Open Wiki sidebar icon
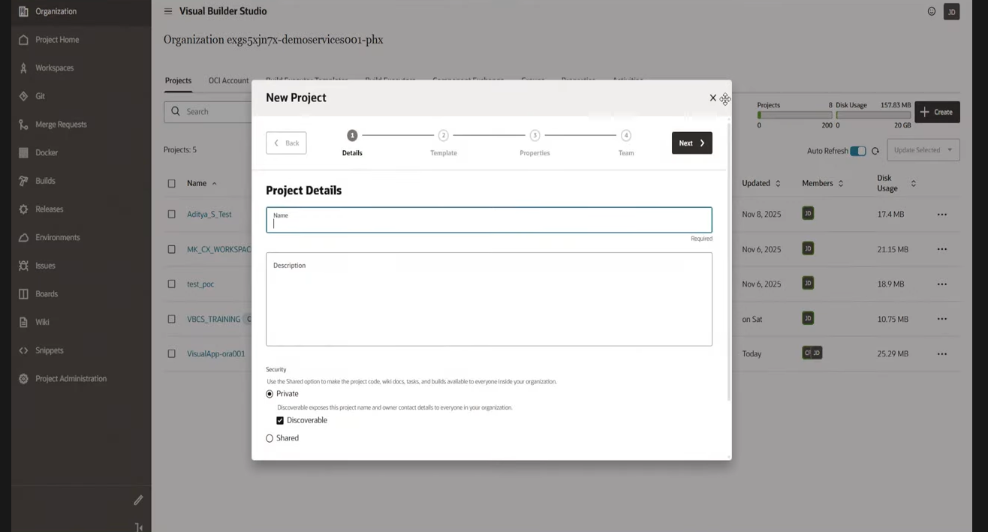 pos(23,322)
